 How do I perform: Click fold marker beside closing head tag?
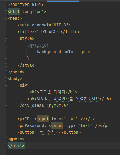(x=6, y=72)
